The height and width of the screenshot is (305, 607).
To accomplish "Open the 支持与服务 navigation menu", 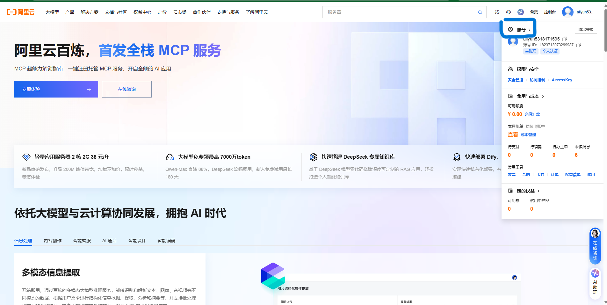I will pyautogui.click(x=228, y=12).
